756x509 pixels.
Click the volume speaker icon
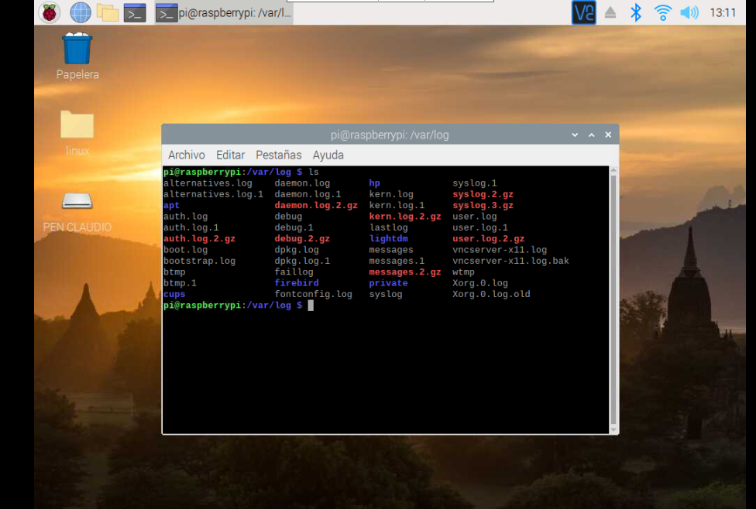[x=689, y=12]
